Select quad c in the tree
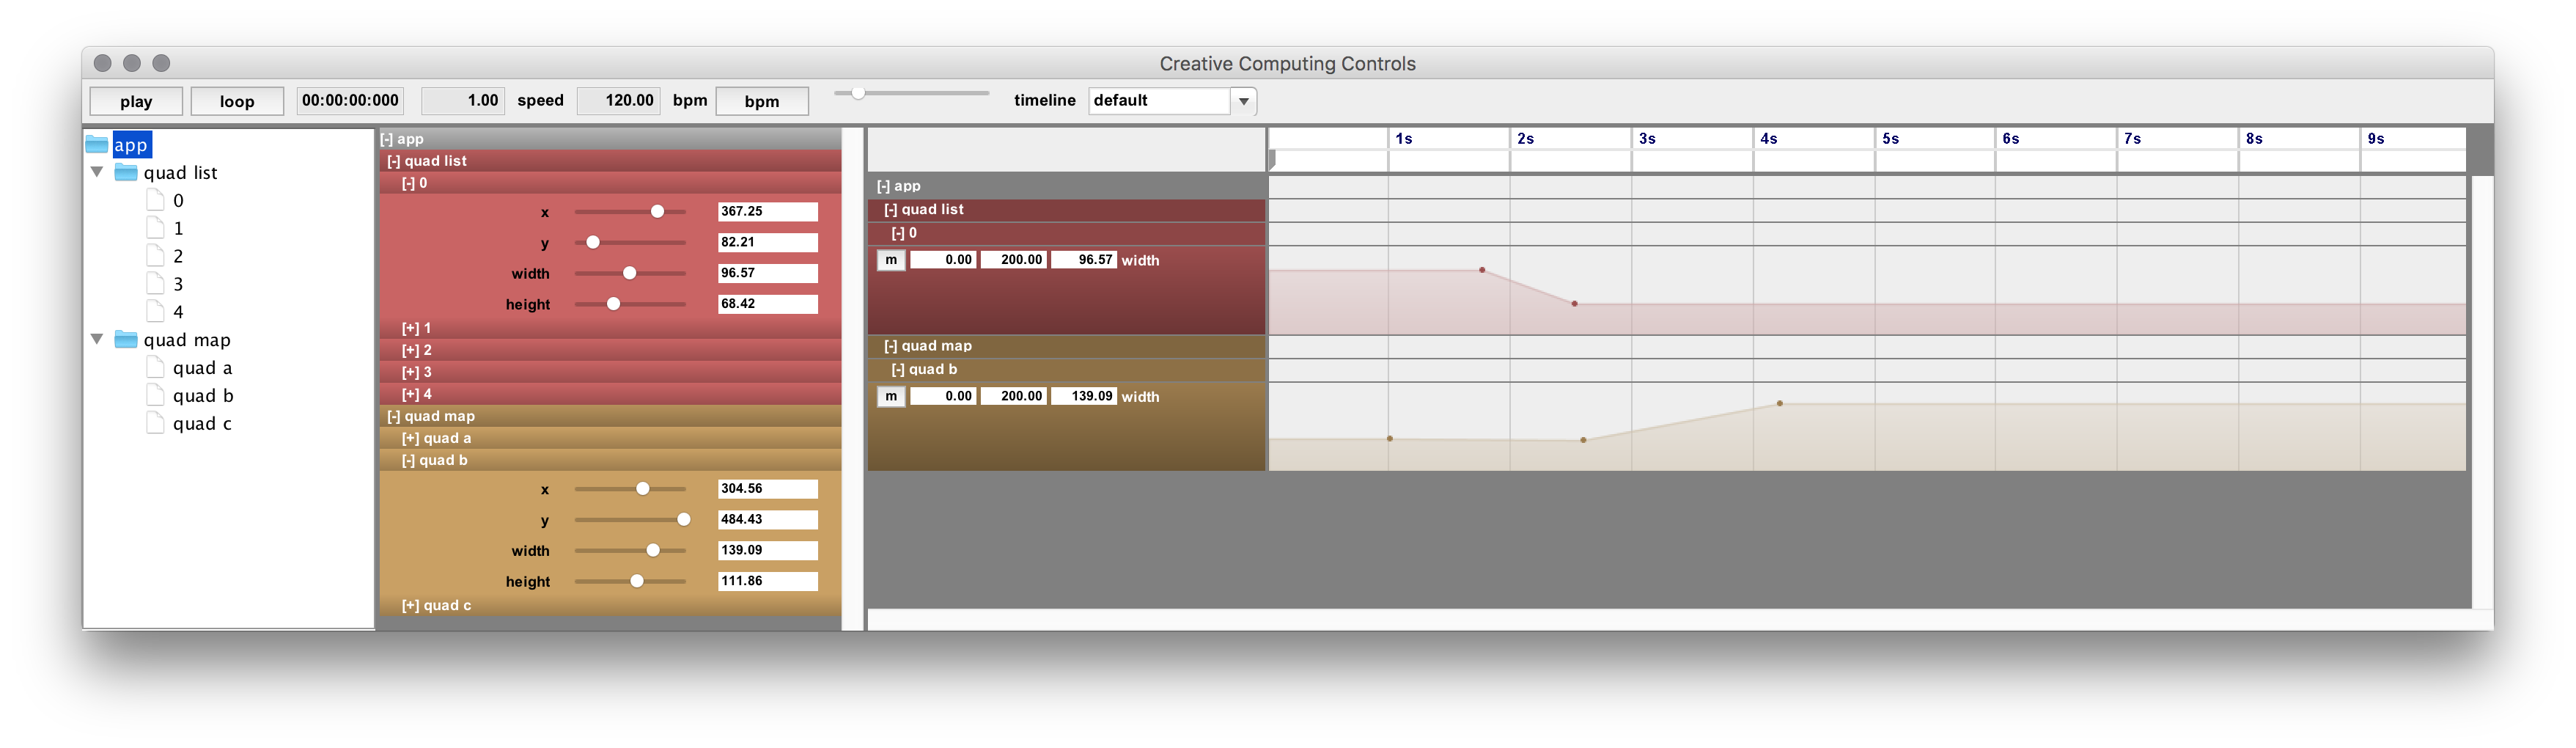Screen dimensions: 2576x748 point(202,424)
